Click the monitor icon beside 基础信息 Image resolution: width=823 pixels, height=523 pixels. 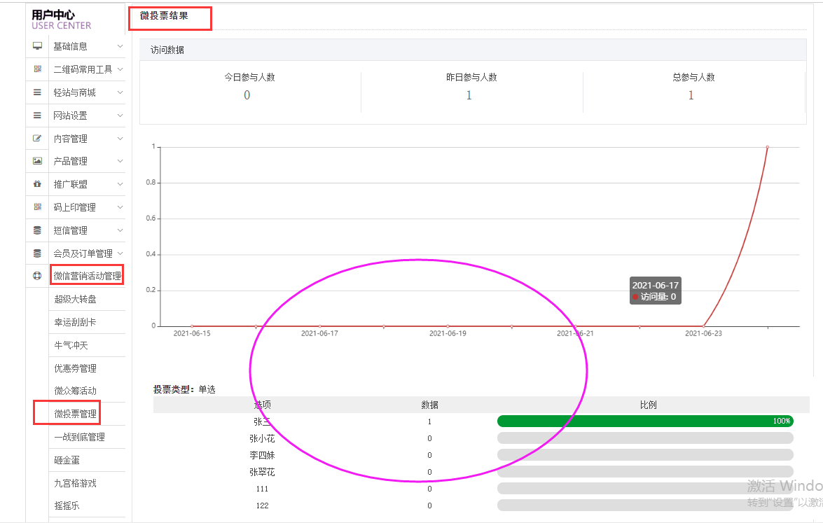[38, 46]
